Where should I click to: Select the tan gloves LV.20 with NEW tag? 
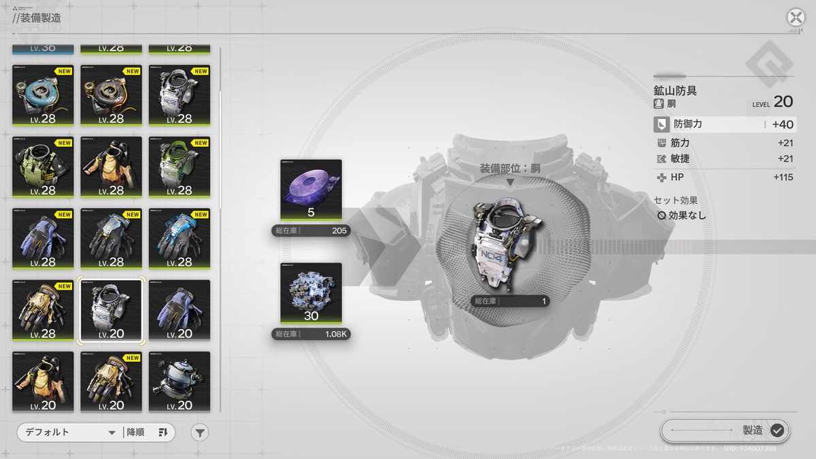point(112,382)
